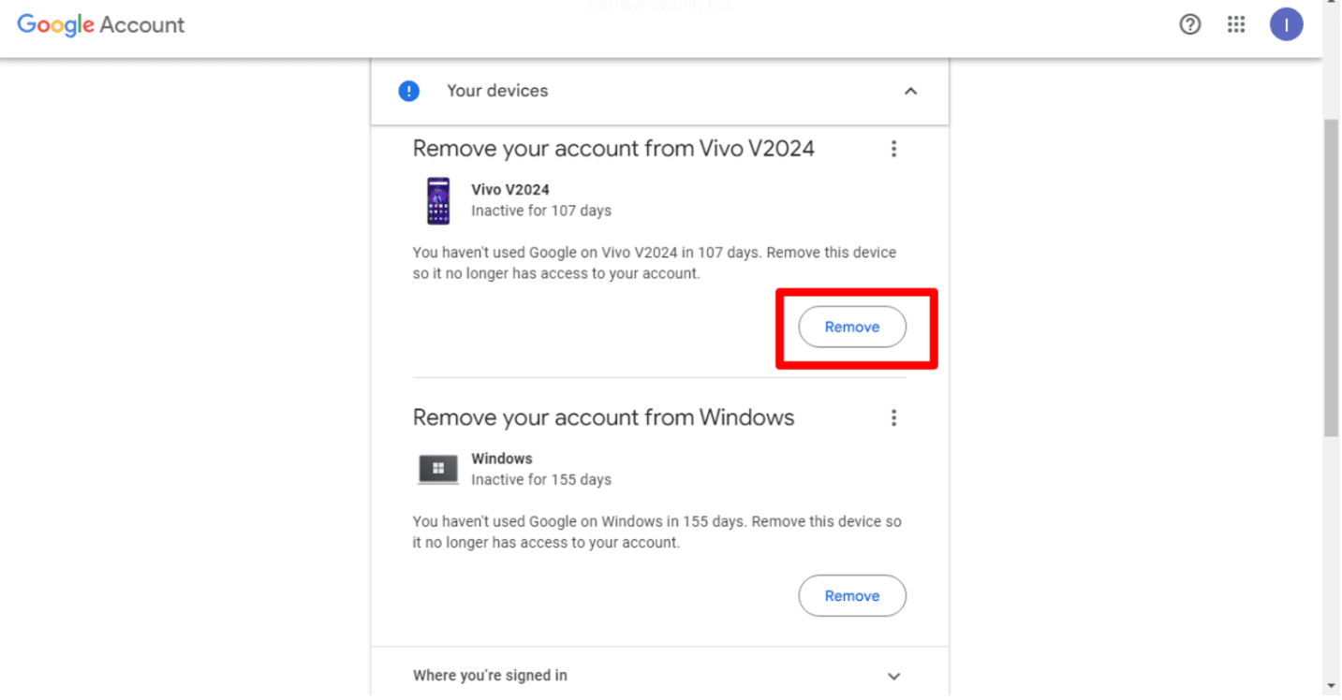Image resolution: width=1342 pixels, height=700 pixels.
Task: Expand the Where you're signed in section
Action: point(893,676)
